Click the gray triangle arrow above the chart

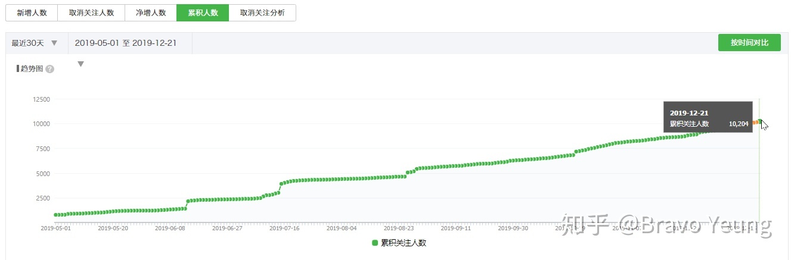tap(81, 64)
